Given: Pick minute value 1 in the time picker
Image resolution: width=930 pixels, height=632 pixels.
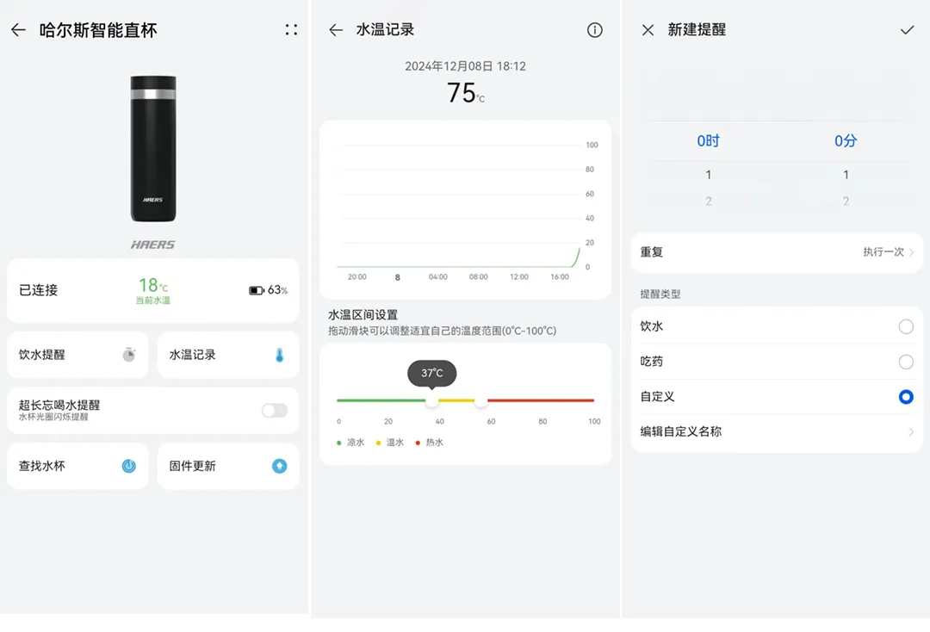Looking at the screenshot, I should (x=846, y=175).
